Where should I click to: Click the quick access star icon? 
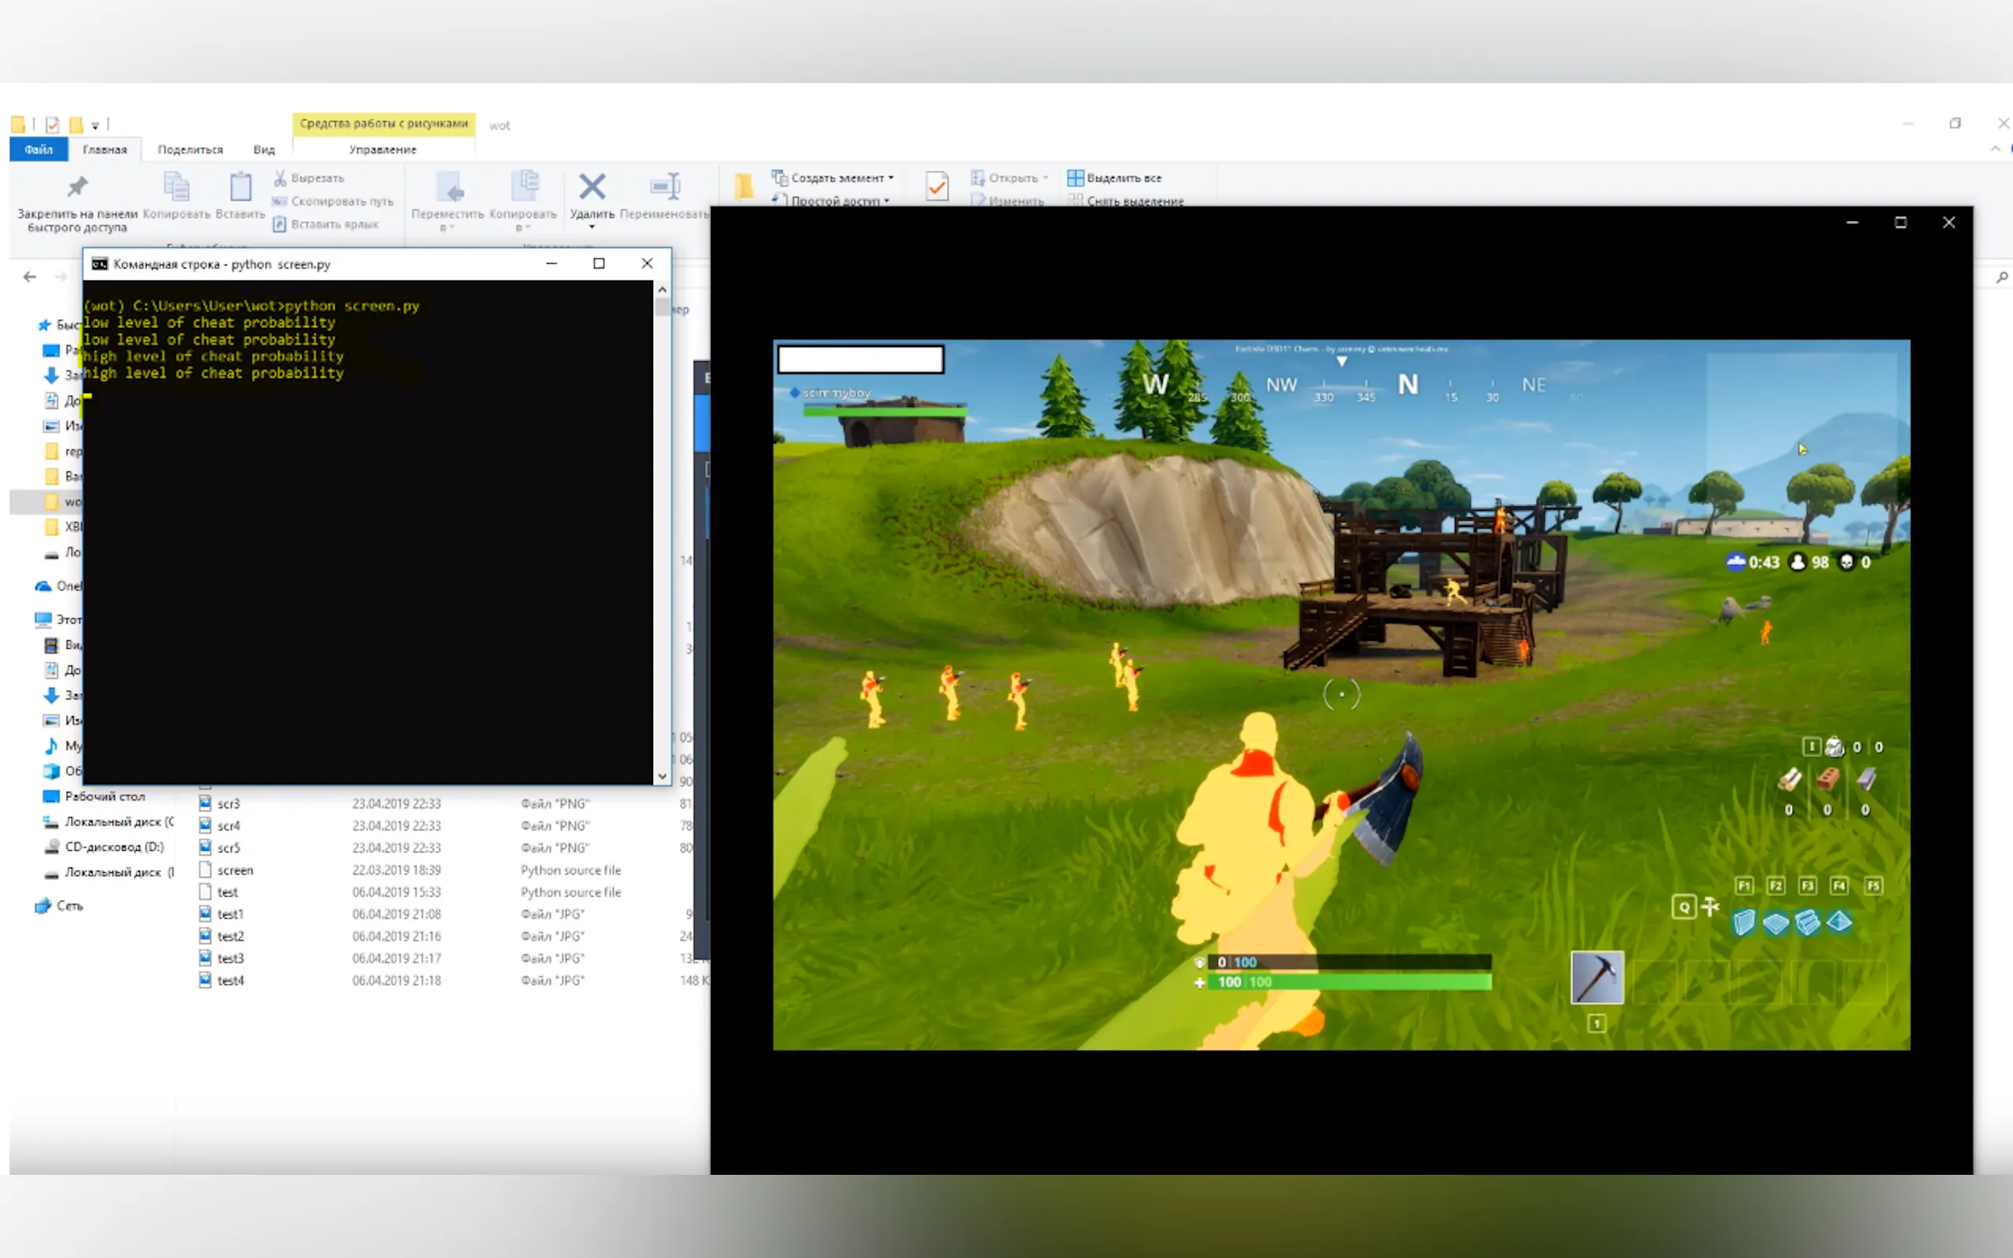point(45,325)
